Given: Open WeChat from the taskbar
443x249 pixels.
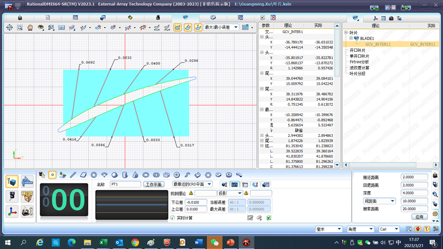Looking at the screenshot, I should (214, 243).
